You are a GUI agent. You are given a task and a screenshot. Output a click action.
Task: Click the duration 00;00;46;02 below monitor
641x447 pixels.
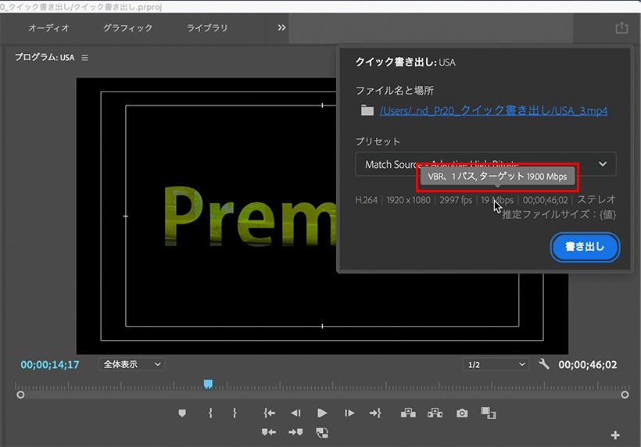click(x=588, y=364)
